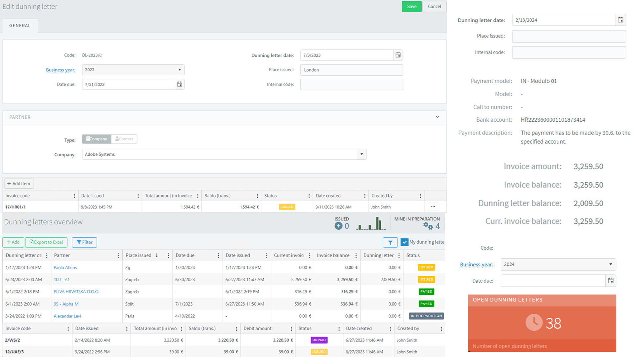Click the issued letters bar chart
The width and height of the screenshot is (635, 357).
pos(371,223)
